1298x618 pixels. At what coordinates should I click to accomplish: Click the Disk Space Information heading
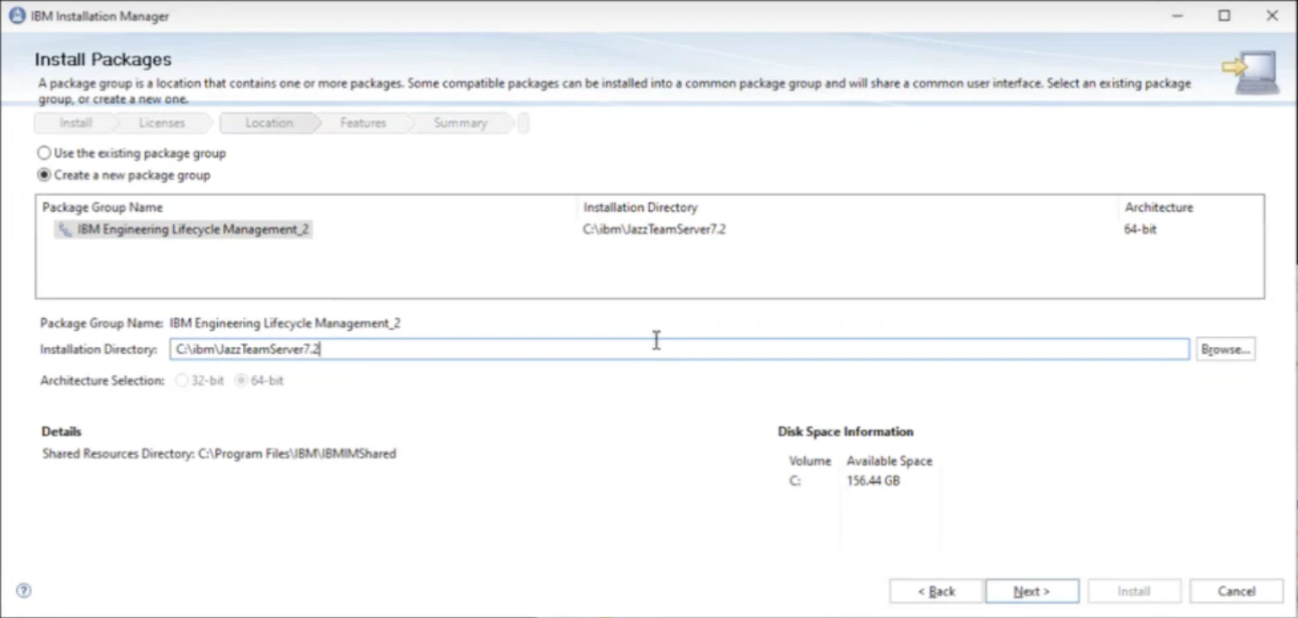[x=846, y=432]
